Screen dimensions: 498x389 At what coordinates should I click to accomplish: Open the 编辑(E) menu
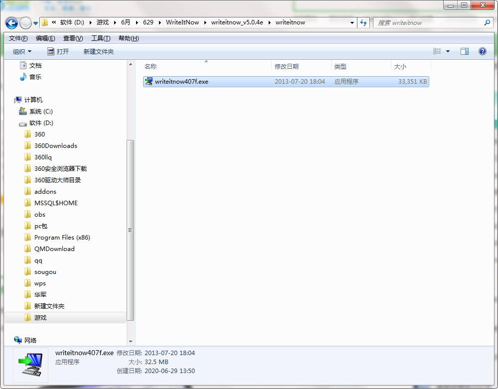(45, 38)
